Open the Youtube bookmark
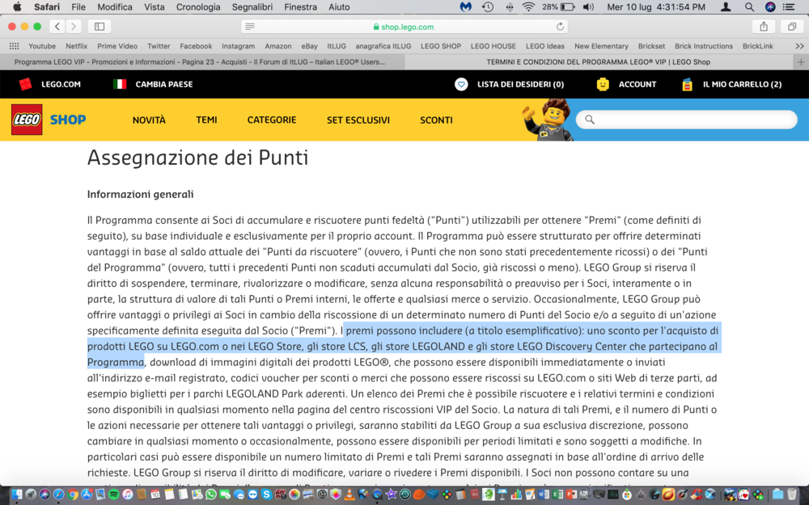Viewport: 809px width, 505px height. [x=42, y=46]
